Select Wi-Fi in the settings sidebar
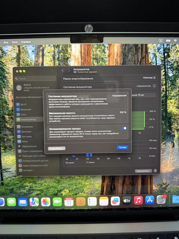 21,104
